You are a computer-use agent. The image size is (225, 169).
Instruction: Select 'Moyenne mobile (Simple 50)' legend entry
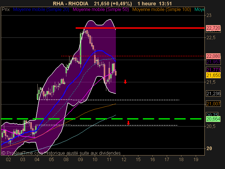101,10
